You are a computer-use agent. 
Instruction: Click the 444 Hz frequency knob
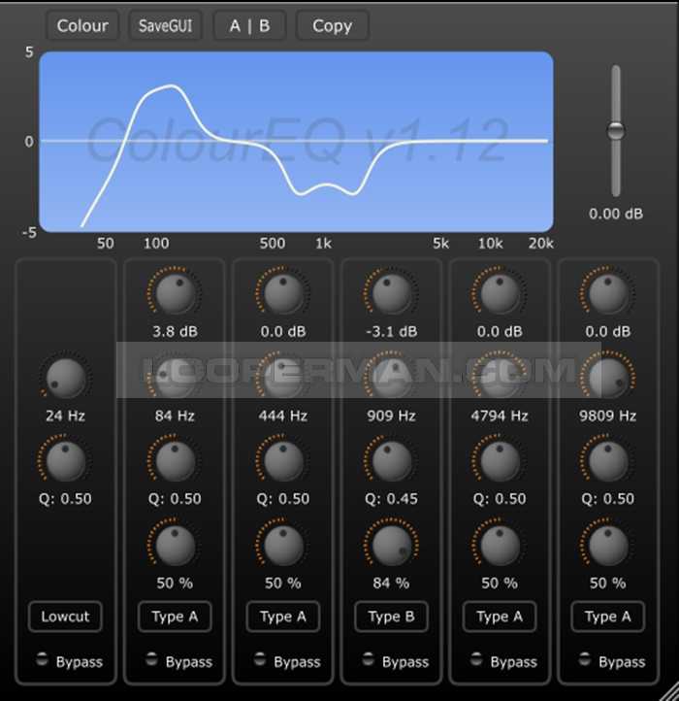pos(283,379)
